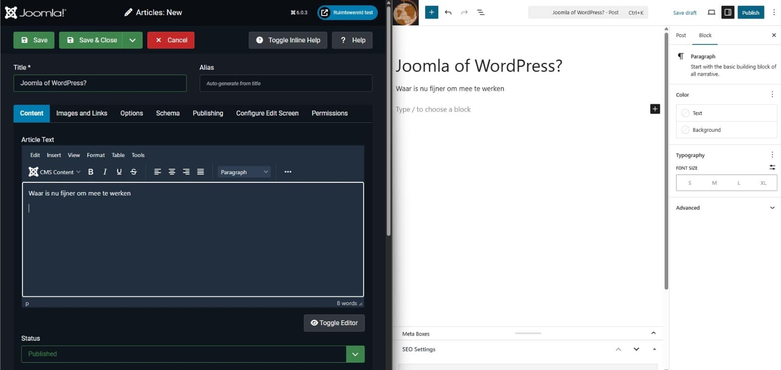This screenshot has height=370, width=781.
Task: Show more toolbar options in Joomla editor
Action: click(x=288, y=172)
